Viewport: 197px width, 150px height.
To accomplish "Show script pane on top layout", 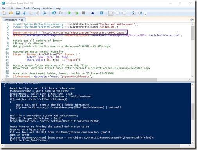I will click(x=111, y=13).
